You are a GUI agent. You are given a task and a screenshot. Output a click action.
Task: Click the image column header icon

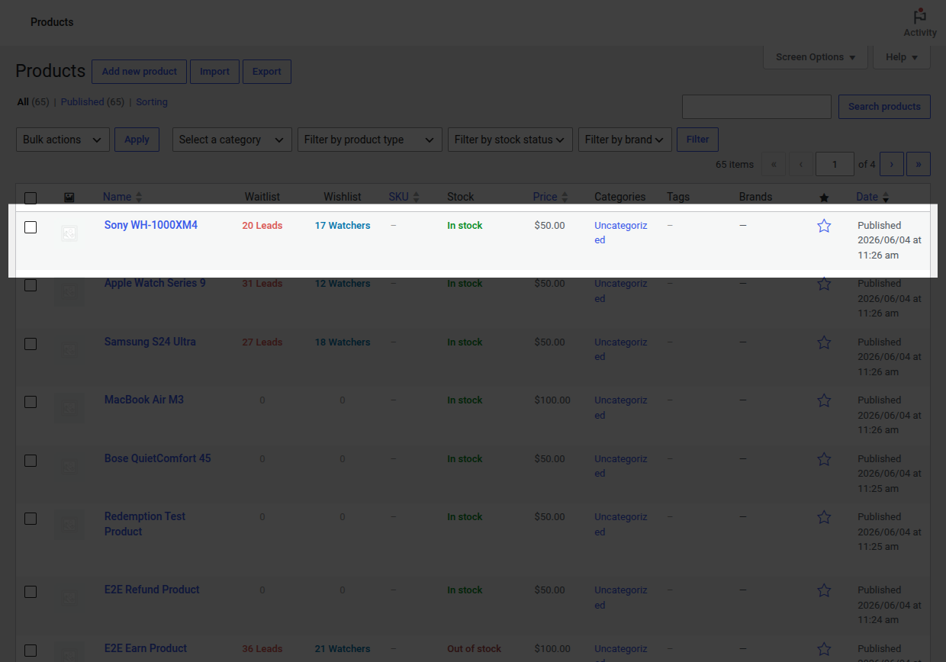point(69,198)
